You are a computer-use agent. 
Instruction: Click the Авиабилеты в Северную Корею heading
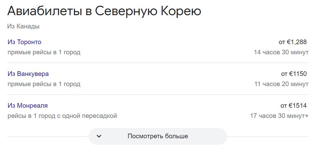click(104, 11)
